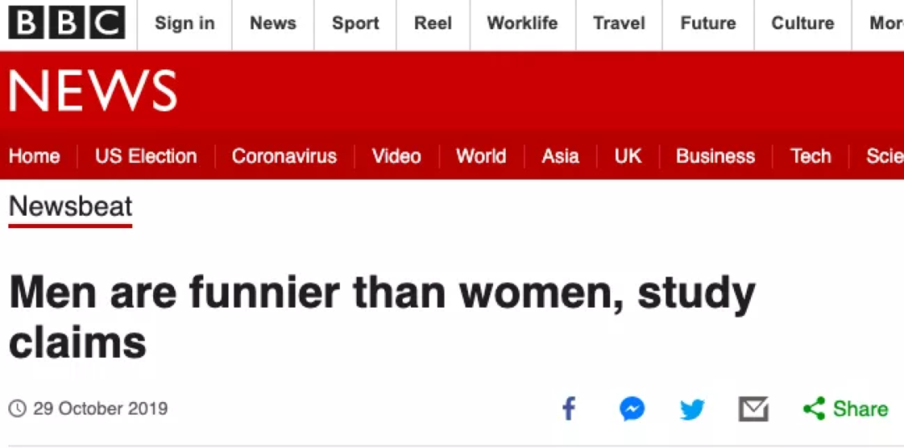Switch to the Coronavirus news tab
The image size is (904, 448).
coord(284,156)
